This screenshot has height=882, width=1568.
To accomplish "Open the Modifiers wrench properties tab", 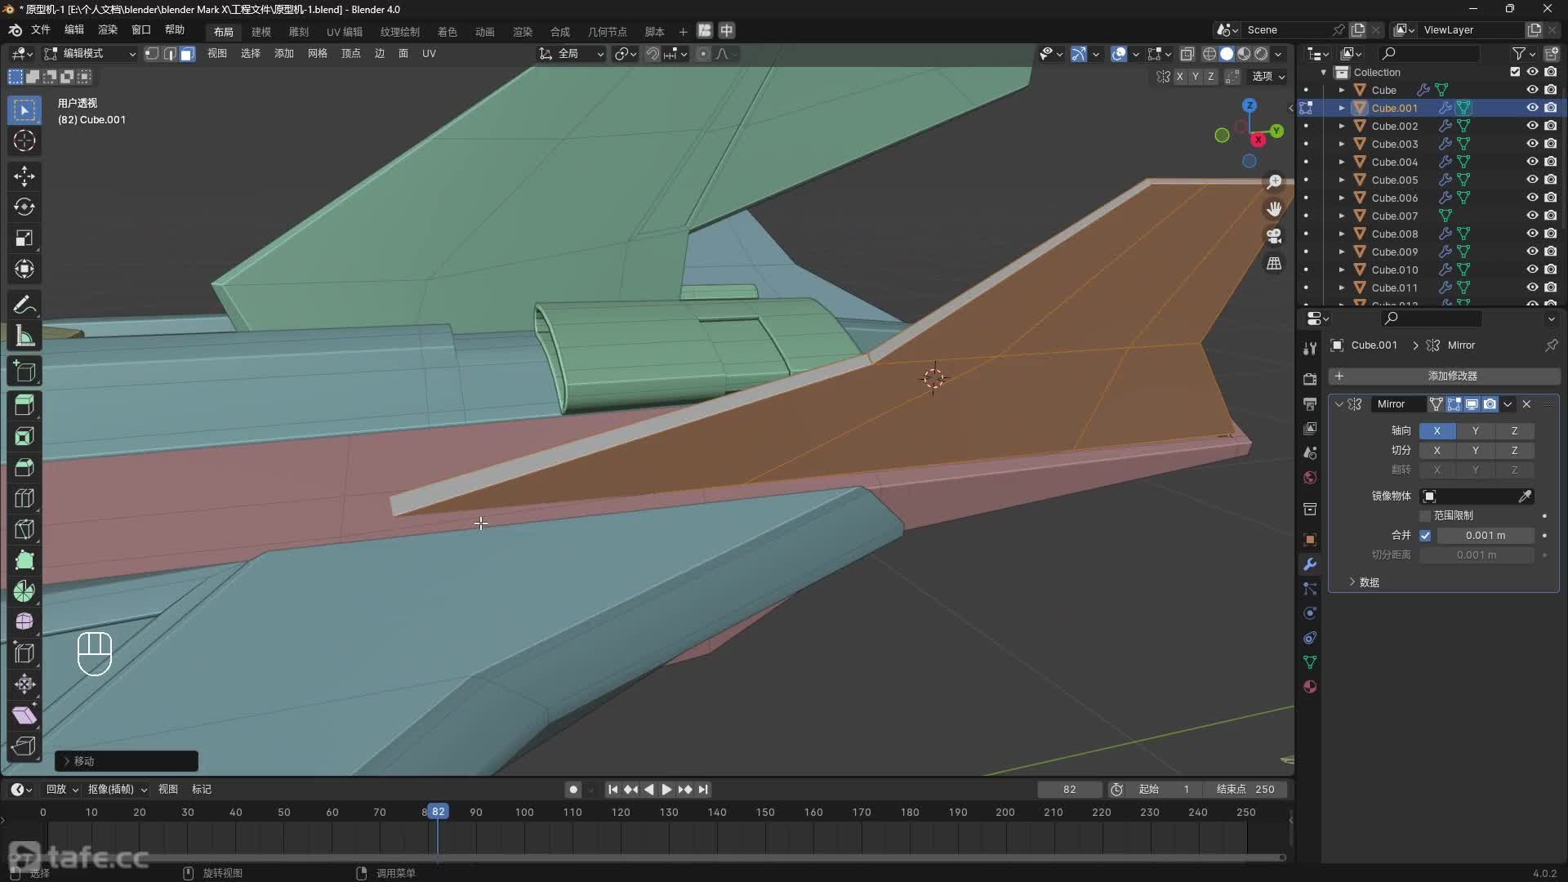I will pos(1310,564).
